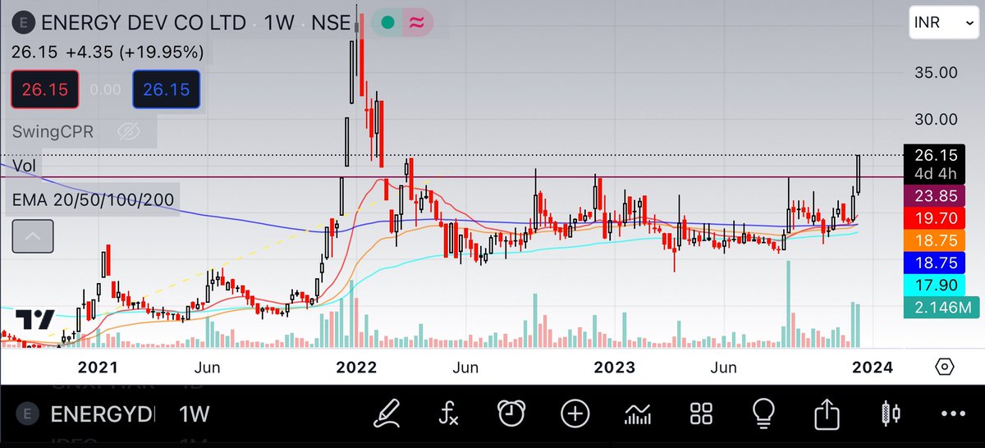Click the 23.85 purple price label
The height and width of the screenshot is (448, 985).
935,195
